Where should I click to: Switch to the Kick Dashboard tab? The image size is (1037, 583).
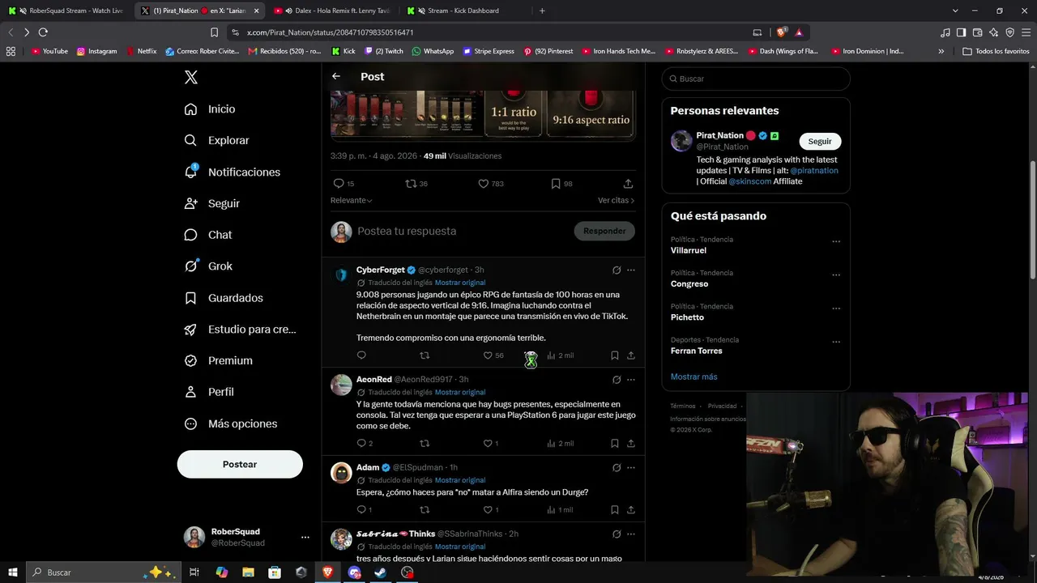click(x=466, y=11)
